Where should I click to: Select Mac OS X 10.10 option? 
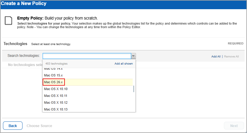click(x=56, y=89)
